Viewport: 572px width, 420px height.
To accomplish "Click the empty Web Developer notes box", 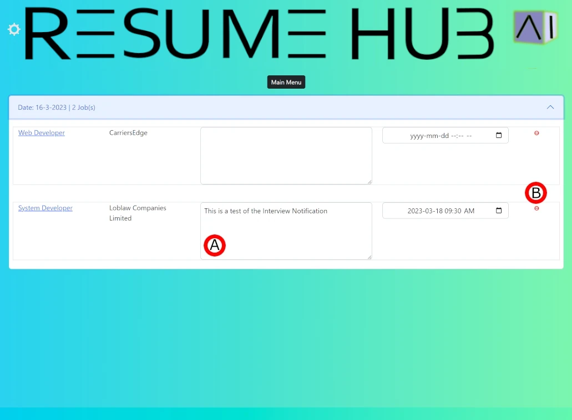I will (x=286, y=156).
